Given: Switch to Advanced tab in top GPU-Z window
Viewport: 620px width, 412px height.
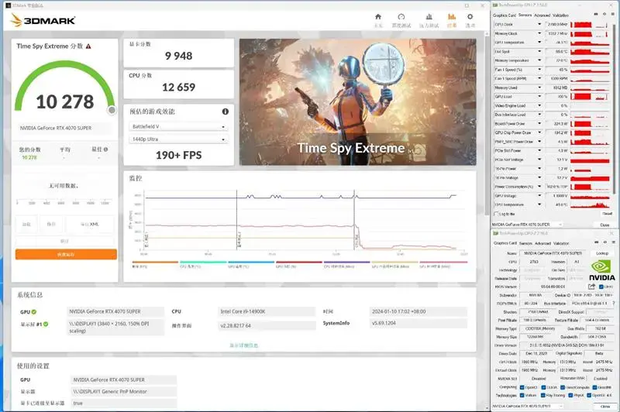Looking at the screenshot, I should (x=542, y=15).
